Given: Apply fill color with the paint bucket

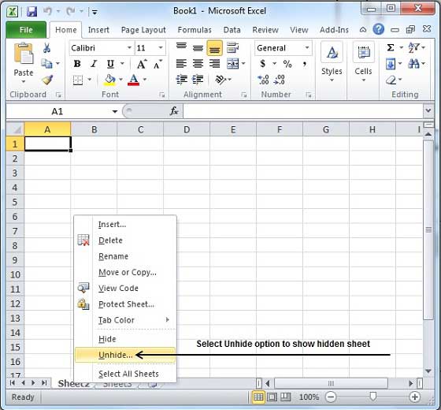Looking at the screenshot, I should [x=109, y=80].
